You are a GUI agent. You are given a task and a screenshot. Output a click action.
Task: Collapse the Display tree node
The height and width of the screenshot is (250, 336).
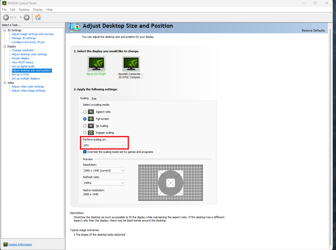click(x=5, y=46)
